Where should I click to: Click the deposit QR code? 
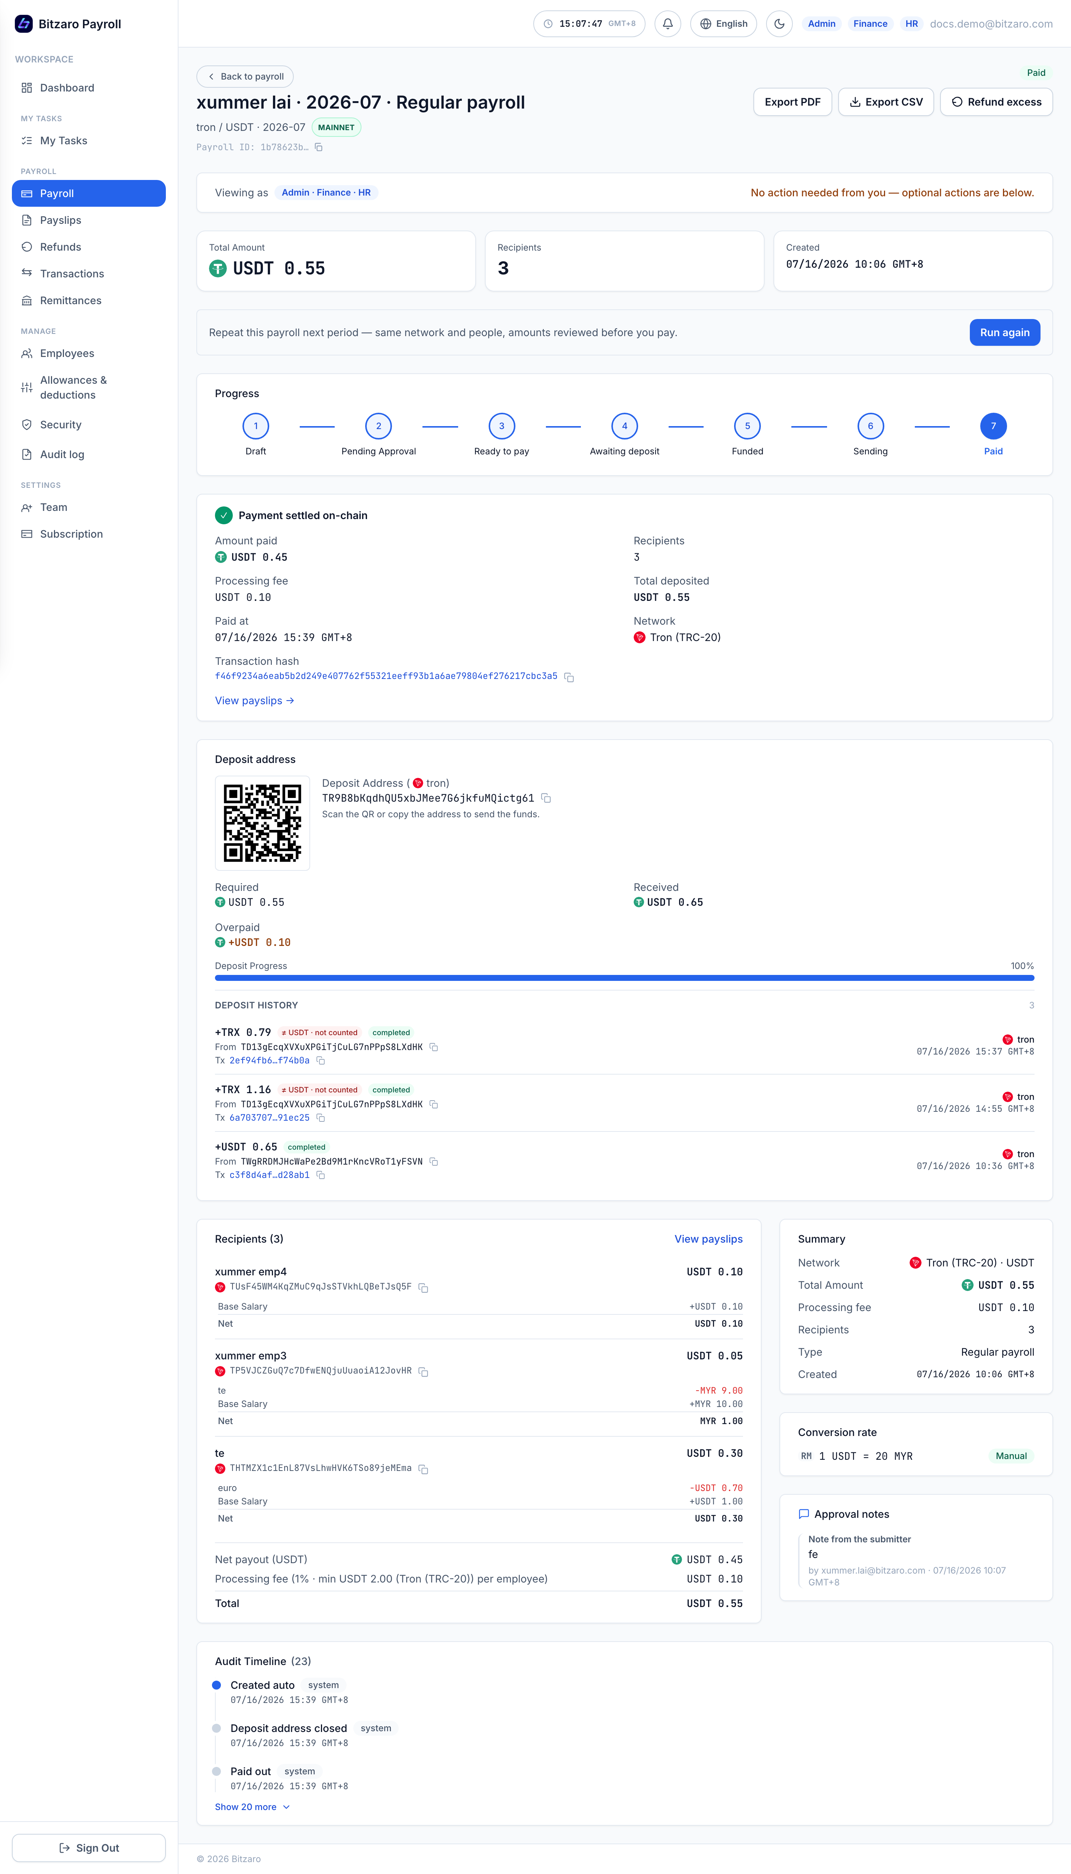point(263,823)
